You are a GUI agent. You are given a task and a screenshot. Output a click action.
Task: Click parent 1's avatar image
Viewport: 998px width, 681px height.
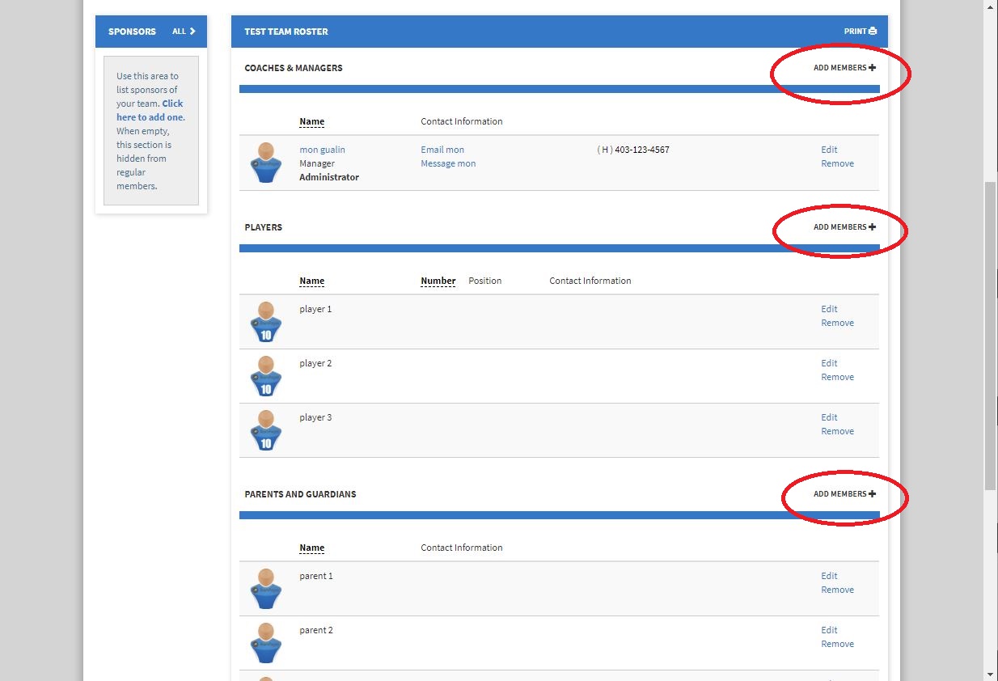266,589
